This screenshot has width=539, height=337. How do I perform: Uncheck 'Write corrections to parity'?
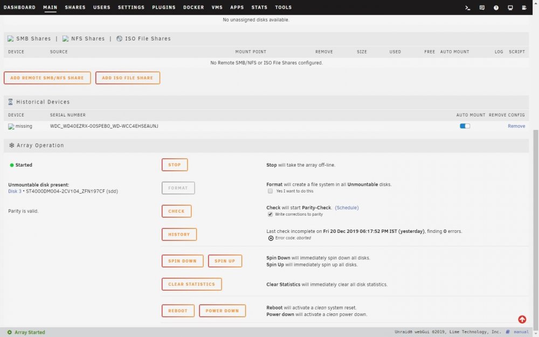270,214
